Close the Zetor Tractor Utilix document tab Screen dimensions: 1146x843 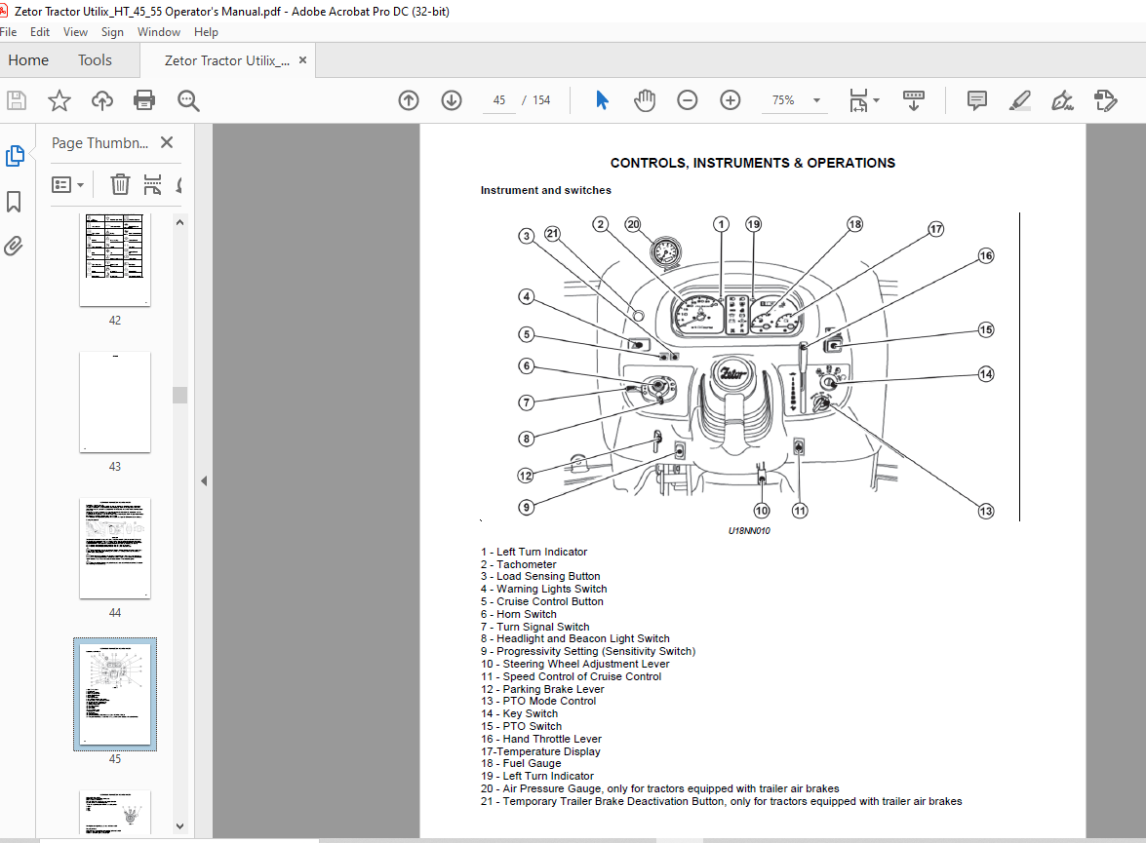[302, 59]
